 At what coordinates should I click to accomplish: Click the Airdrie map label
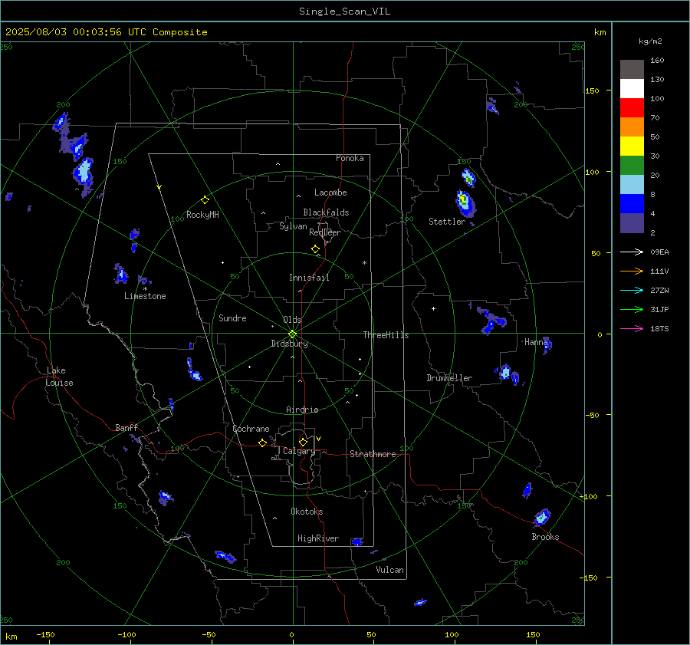302,410
